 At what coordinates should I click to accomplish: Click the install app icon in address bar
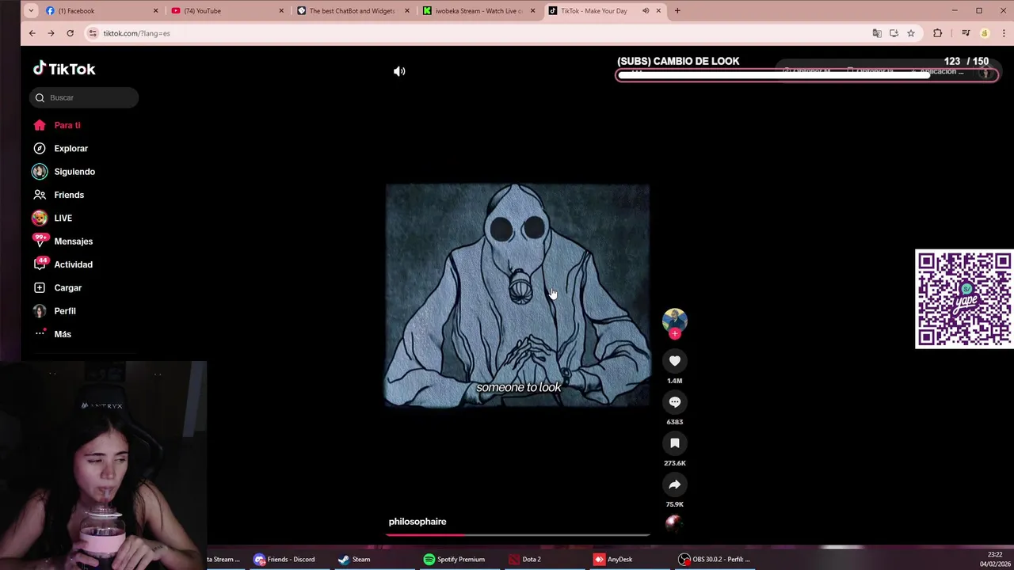click(x=894, y=33)
